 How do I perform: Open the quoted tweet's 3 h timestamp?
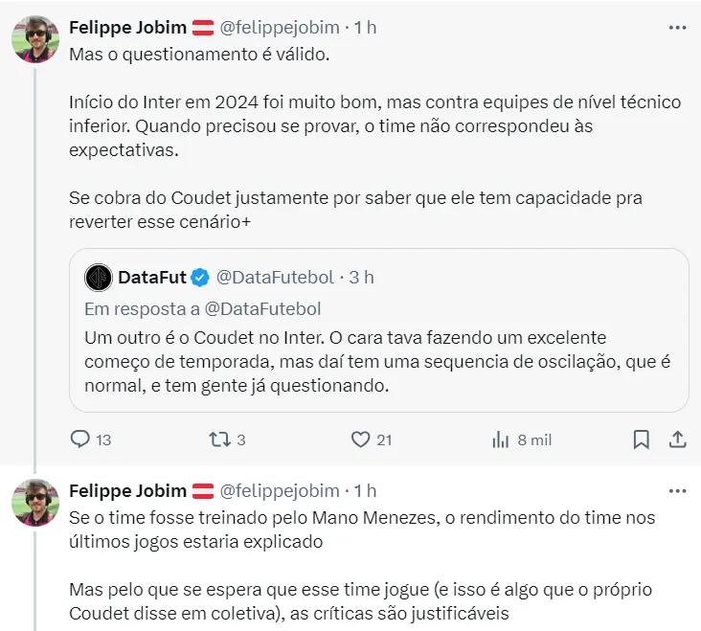[362, 278]
